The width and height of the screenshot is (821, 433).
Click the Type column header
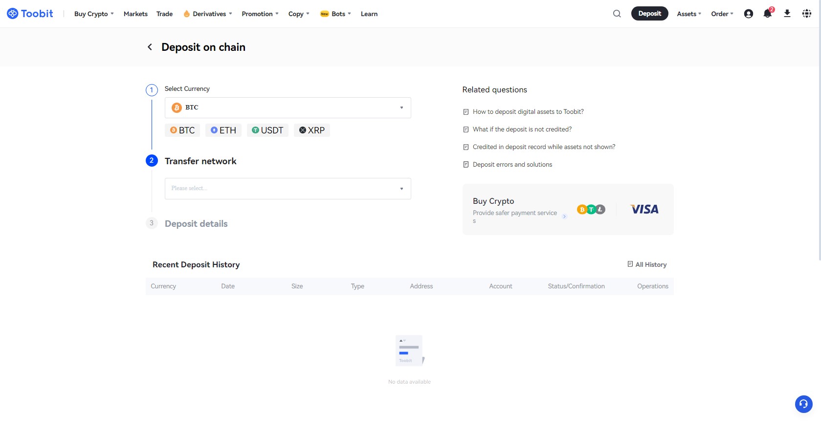click(x=357, y=286)
